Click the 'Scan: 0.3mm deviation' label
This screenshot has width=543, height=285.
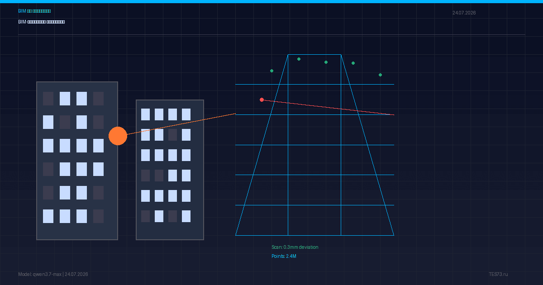pos(295,247)
